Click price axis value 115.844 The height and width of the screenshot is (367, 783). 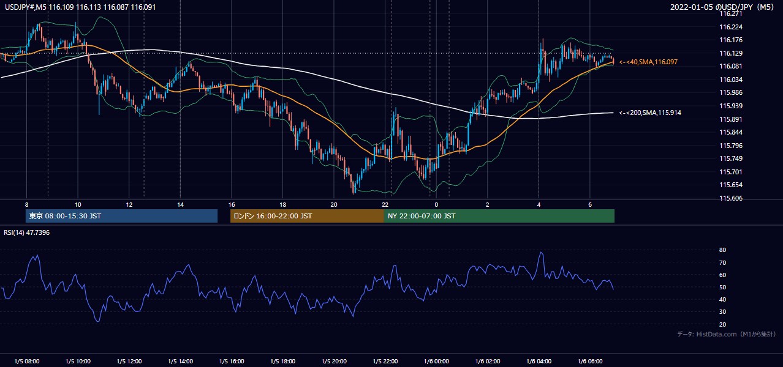coord(731,132)
